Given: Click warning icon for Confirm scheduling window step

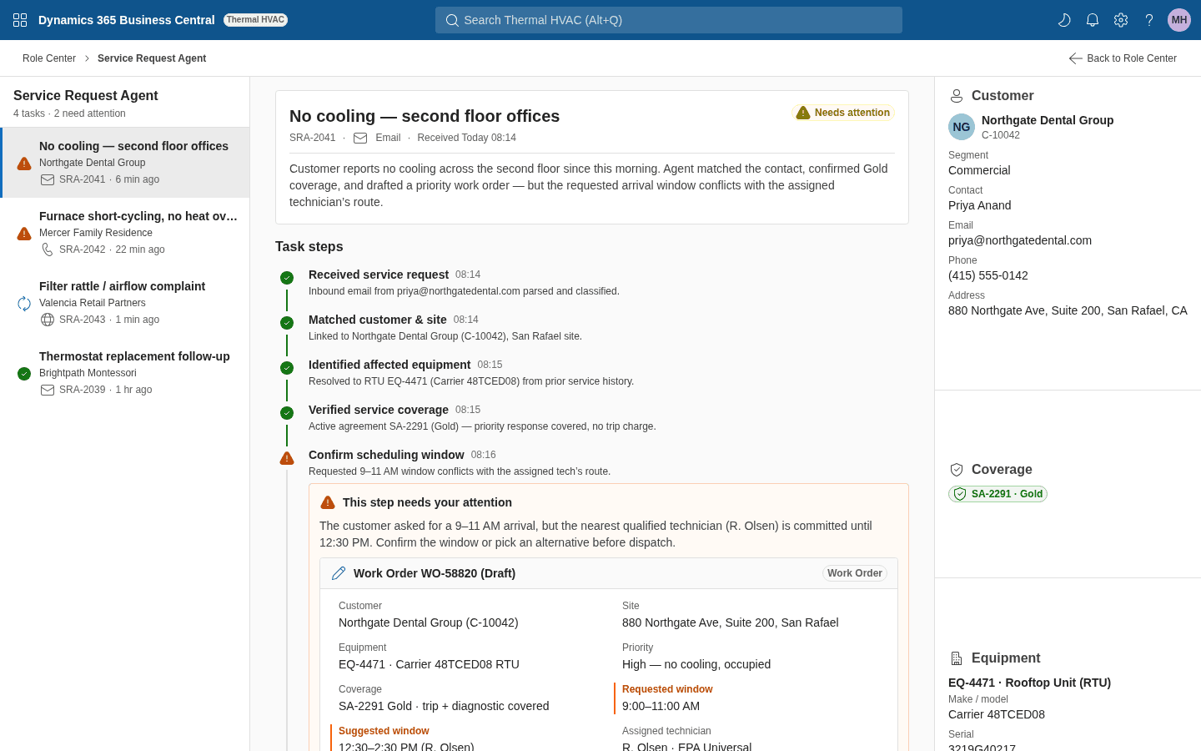Looking at the screenshot, I should click(287, 458).
